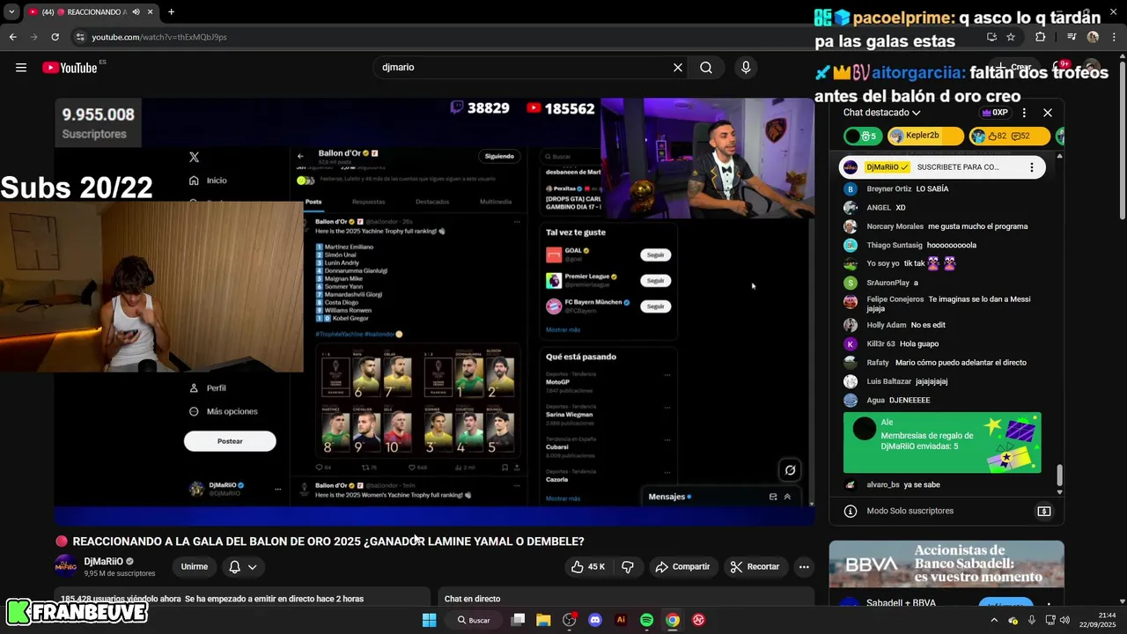Start voice search with the microphone

pyautogui.click(x=746, y=68)
